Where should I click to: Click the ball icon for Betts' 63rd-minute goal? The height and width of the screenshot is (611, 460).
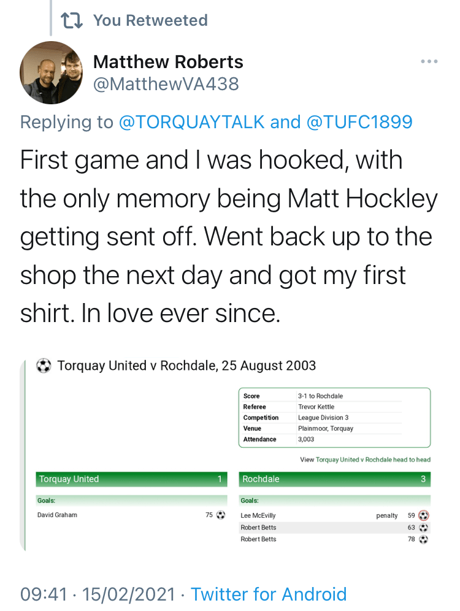pos(423,528)
